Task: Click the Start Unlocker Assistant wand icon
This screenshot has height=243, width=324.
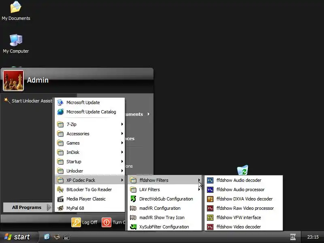Action: pos(7,100)
